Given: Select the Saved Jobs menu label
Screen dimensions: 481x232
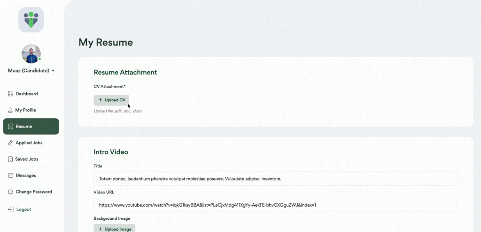Looking at the screenshot, I should [x=27, y=159].
